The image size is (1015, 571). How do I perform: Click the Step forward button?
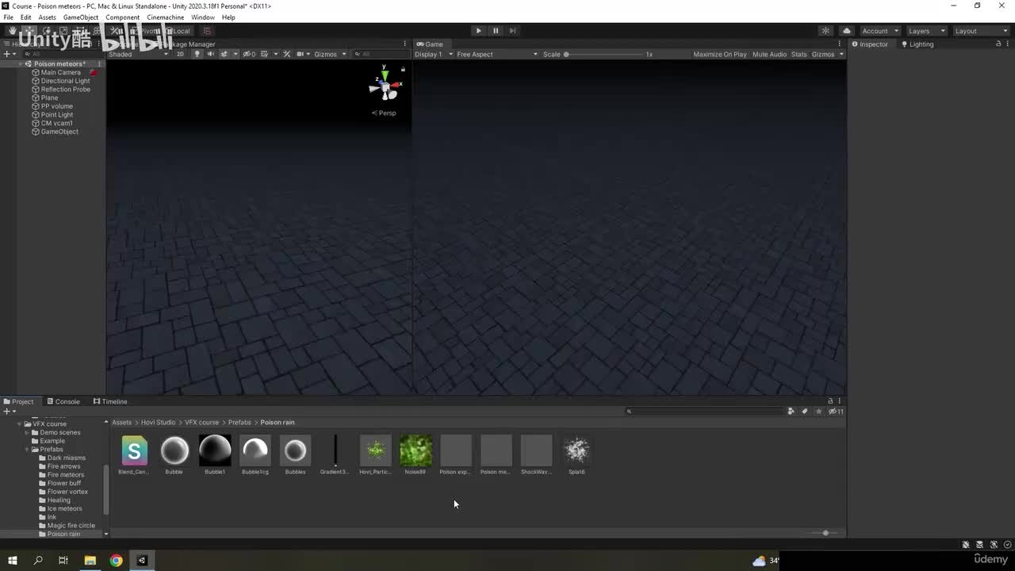[512, 31]
